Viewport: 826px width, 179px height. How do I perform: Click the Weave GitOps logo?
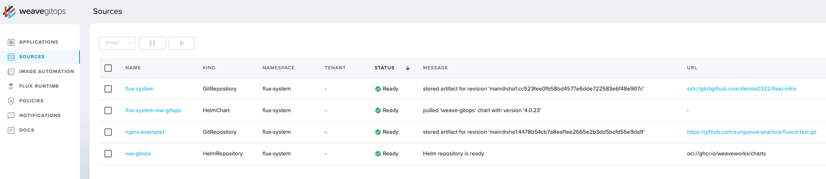click(x=34, y=12)
